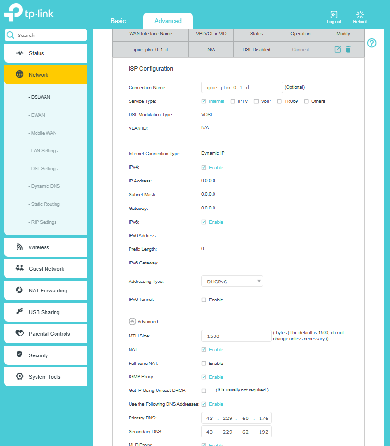Screen dimensions: 390x446
Task: Open the Parental Controls menu
Action: pyautogui.click(x=46, y=334)
